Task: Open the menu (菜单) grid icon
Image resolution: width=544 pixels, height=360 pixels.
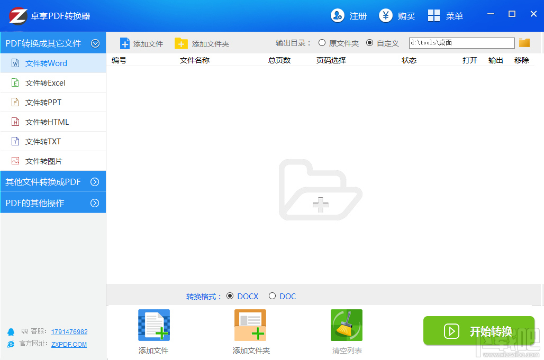Action: (x=434, y=15)
